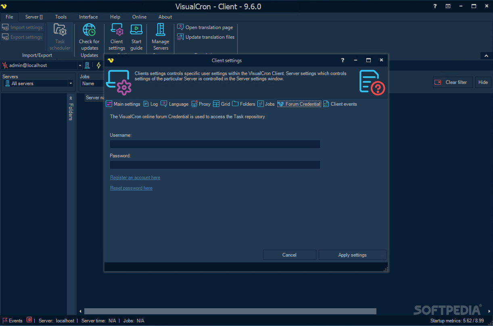Click the Log tab icon
Image resolution: width=493 pixels, height=326 pixels.
146,104
